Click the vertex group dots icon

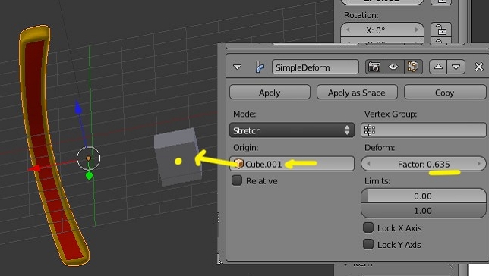[x=370, y=130]
